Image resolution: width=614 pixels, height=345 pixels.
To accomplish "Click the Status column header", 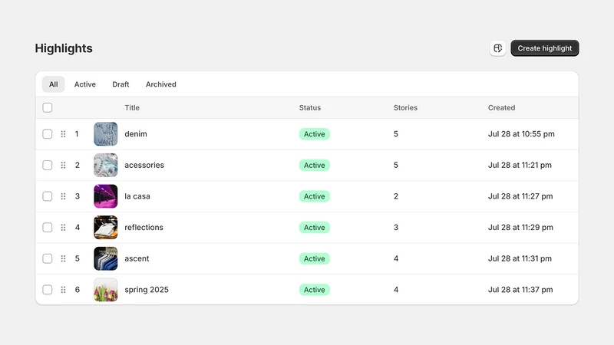I will (x=310, y=107).
